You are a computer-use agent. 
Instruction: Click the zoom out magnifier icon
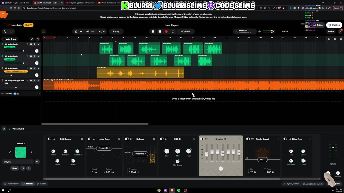(x=335, y=39)
